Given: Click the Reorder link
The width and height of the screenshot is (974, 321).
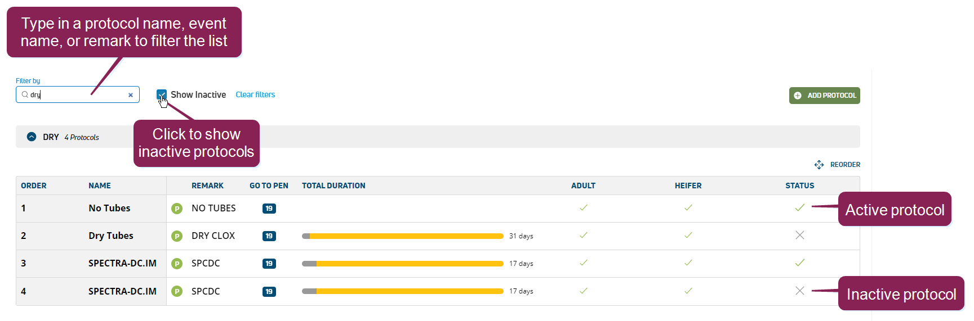Looking at the screenshot, I should coord(845,165).
